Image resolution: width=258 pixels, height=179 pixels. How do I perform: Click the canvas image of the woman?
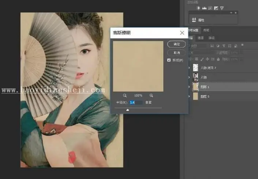tap(72, 90)
